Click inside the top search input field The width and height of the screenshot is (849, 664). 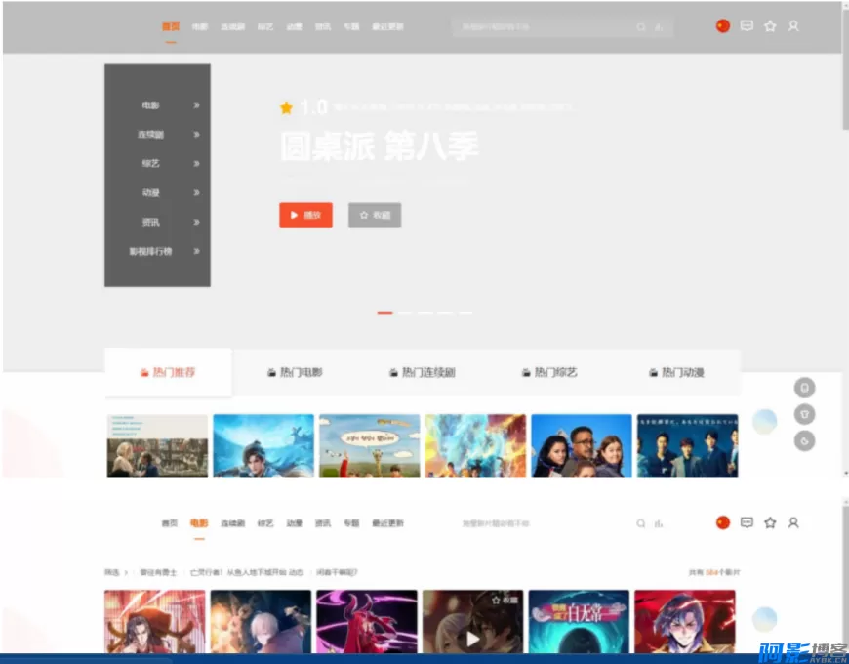[542, 27]
